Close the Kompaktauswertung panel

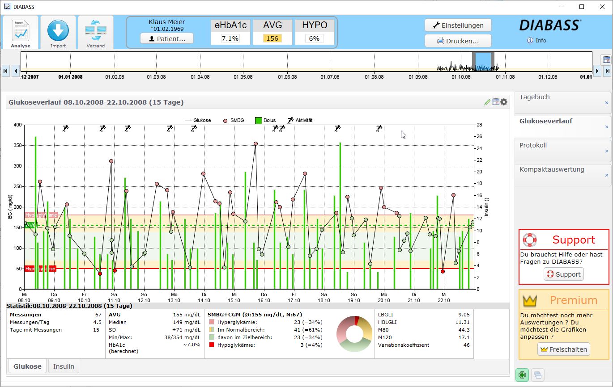tap(607, 175)
